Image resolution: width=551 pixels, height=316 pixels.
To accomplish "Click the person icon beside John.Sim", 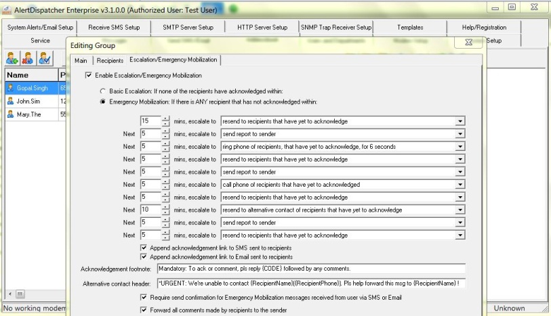I will [x=11, y=101].
